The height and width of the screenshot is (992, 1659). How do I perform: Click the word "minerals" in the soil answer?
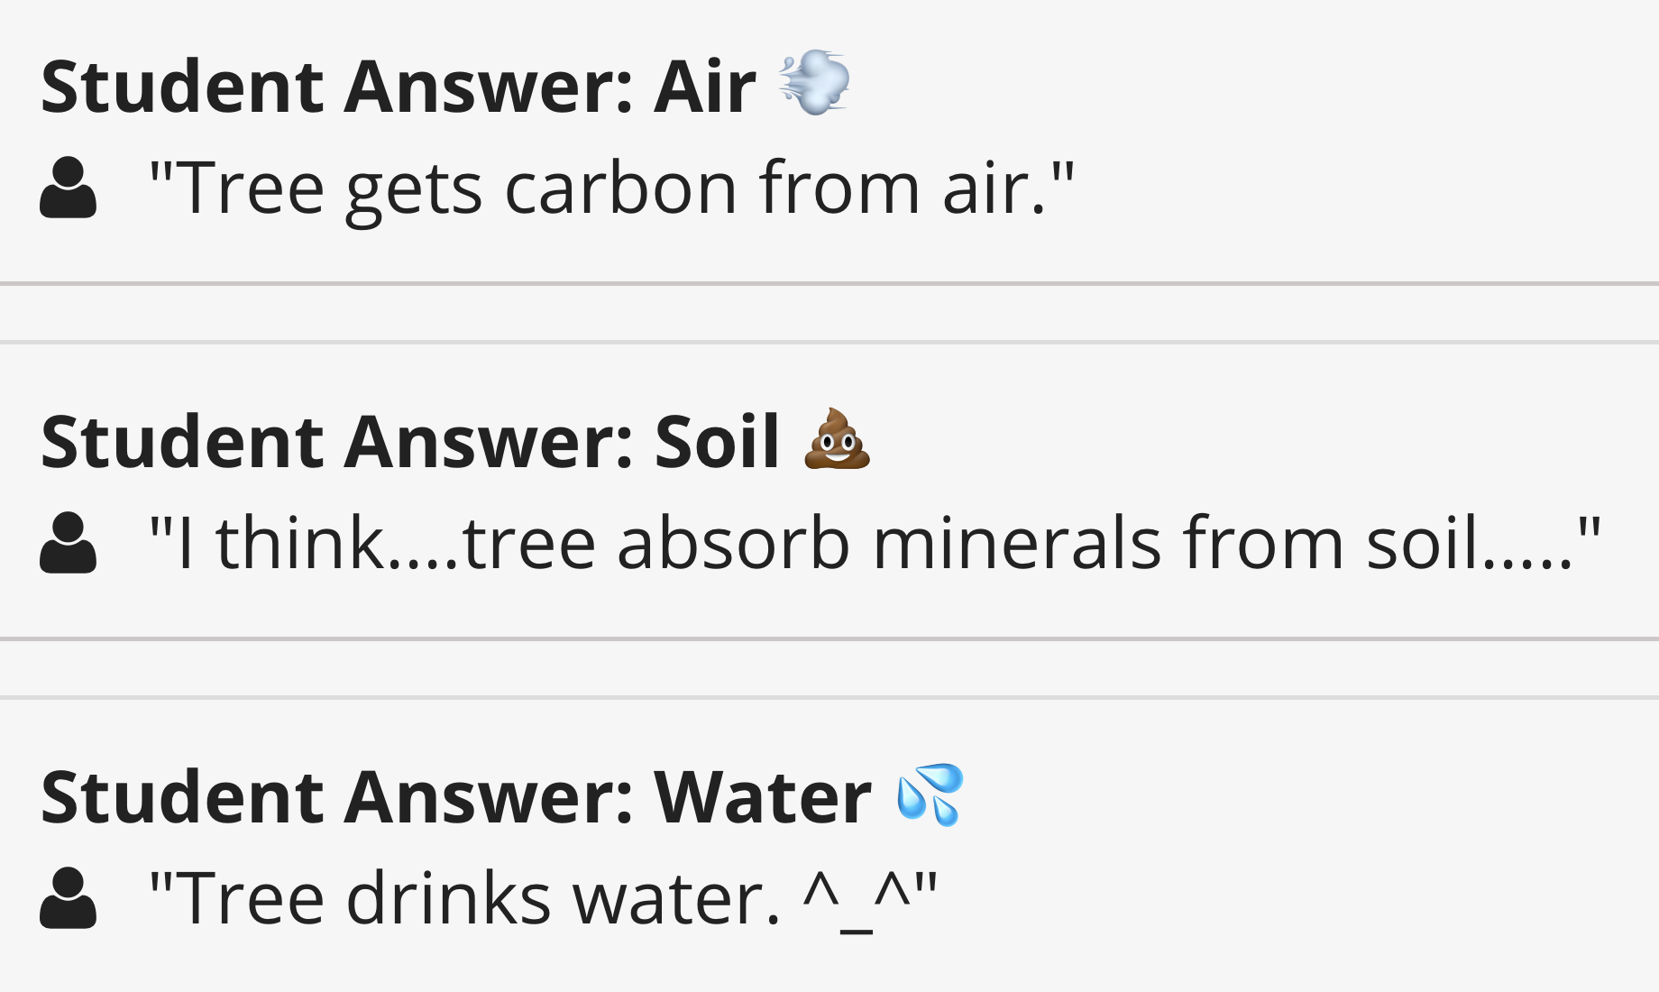click(1017, 544)
